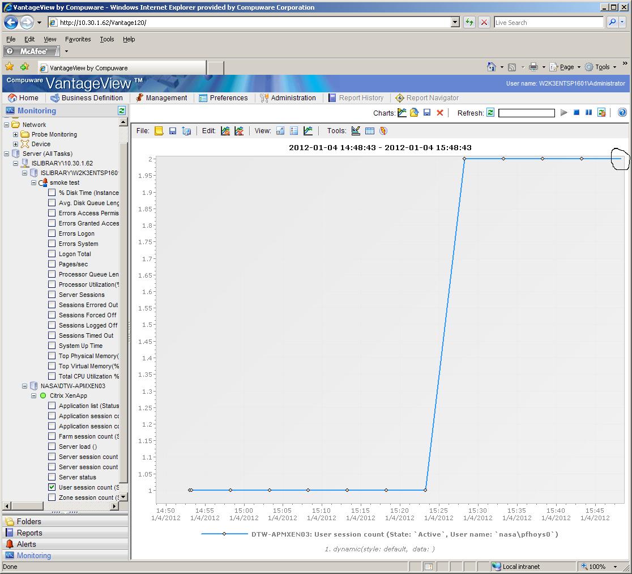Screen dimensions: 632x574
Task: Click the measure icon in Tools group
Action: tap(356, 131)
